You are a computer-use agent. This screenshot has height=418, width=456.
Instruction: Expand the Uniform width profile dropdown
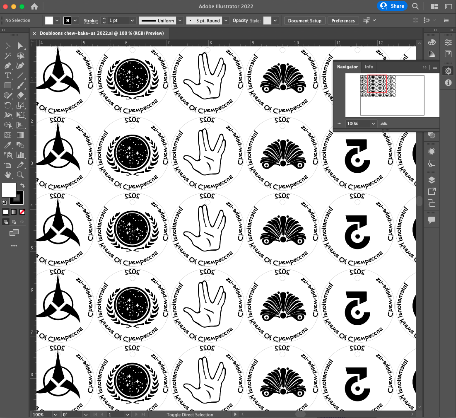tap(180, 21)
